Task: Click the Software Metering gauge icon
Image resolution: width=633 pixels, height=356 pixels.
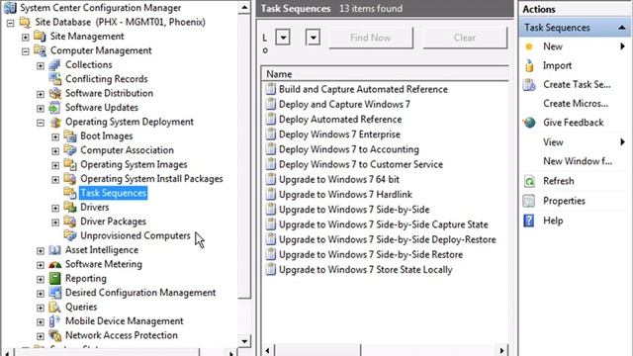Action: coord(55,264)
